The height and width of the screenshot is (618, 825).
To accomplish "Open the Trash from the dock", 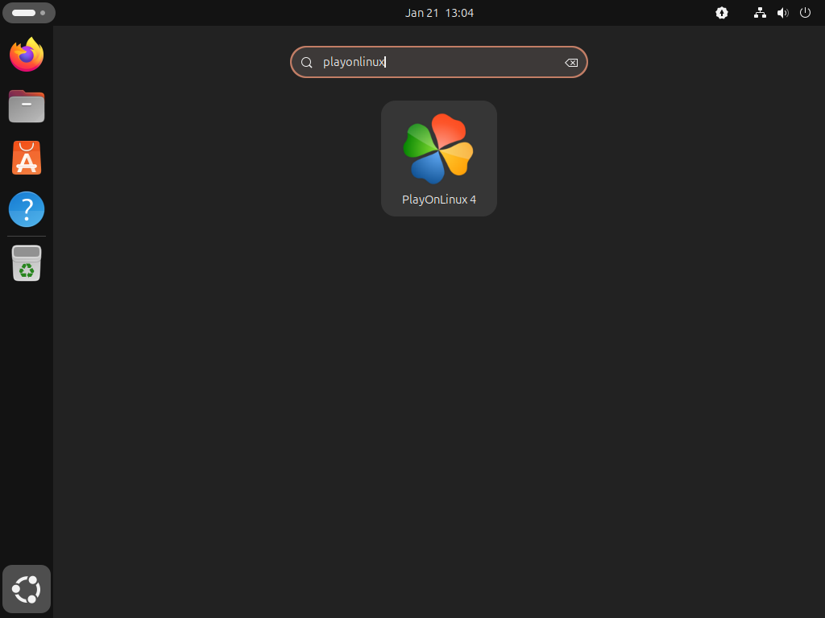I will coord(27,262).
